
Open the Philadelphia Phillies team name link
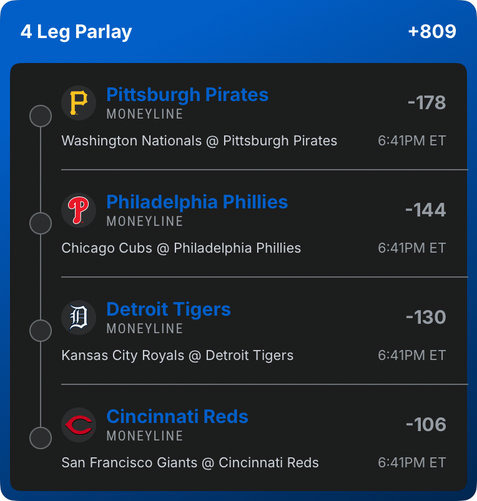(x=197, y=202)
